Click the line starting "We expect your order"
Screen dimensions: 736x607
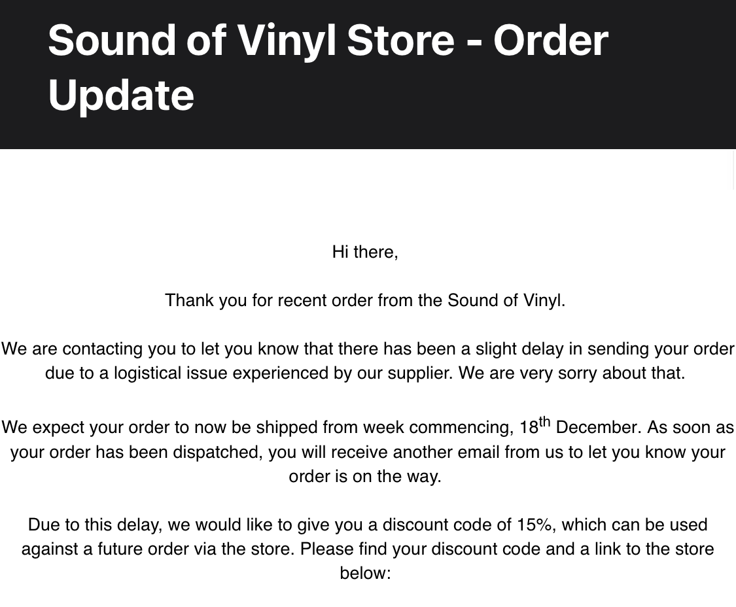(x=368, y=426)
